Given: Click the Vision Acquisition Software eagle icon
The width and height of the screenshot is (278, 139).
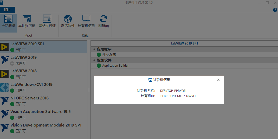Looking at the screenshot, I should (4, 115).
